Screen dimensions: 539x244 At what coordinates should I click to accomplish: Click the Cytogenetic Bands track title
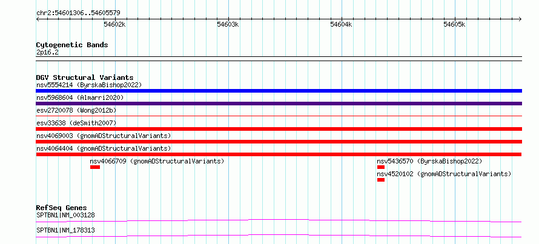[x=72, y=45]
